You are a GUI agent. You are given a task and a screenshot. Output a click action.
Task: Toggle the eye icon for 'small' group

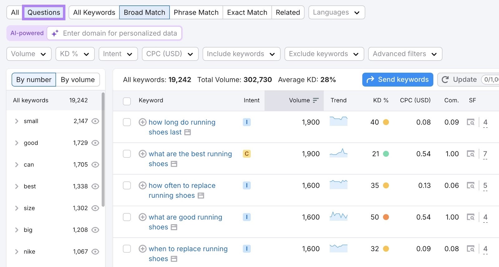pyautogui.click(x=95, y=121)
